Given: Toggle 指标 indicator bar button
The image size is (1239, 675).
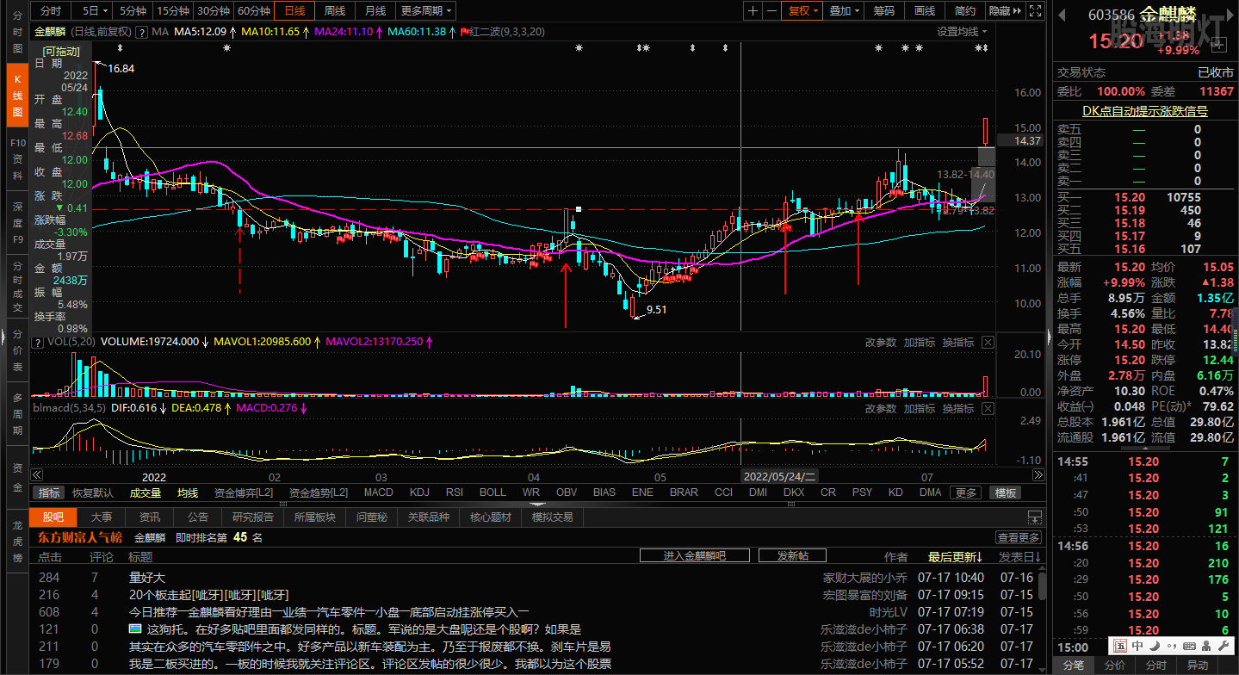Looking at the screenshot, I should tap(49, 492).
